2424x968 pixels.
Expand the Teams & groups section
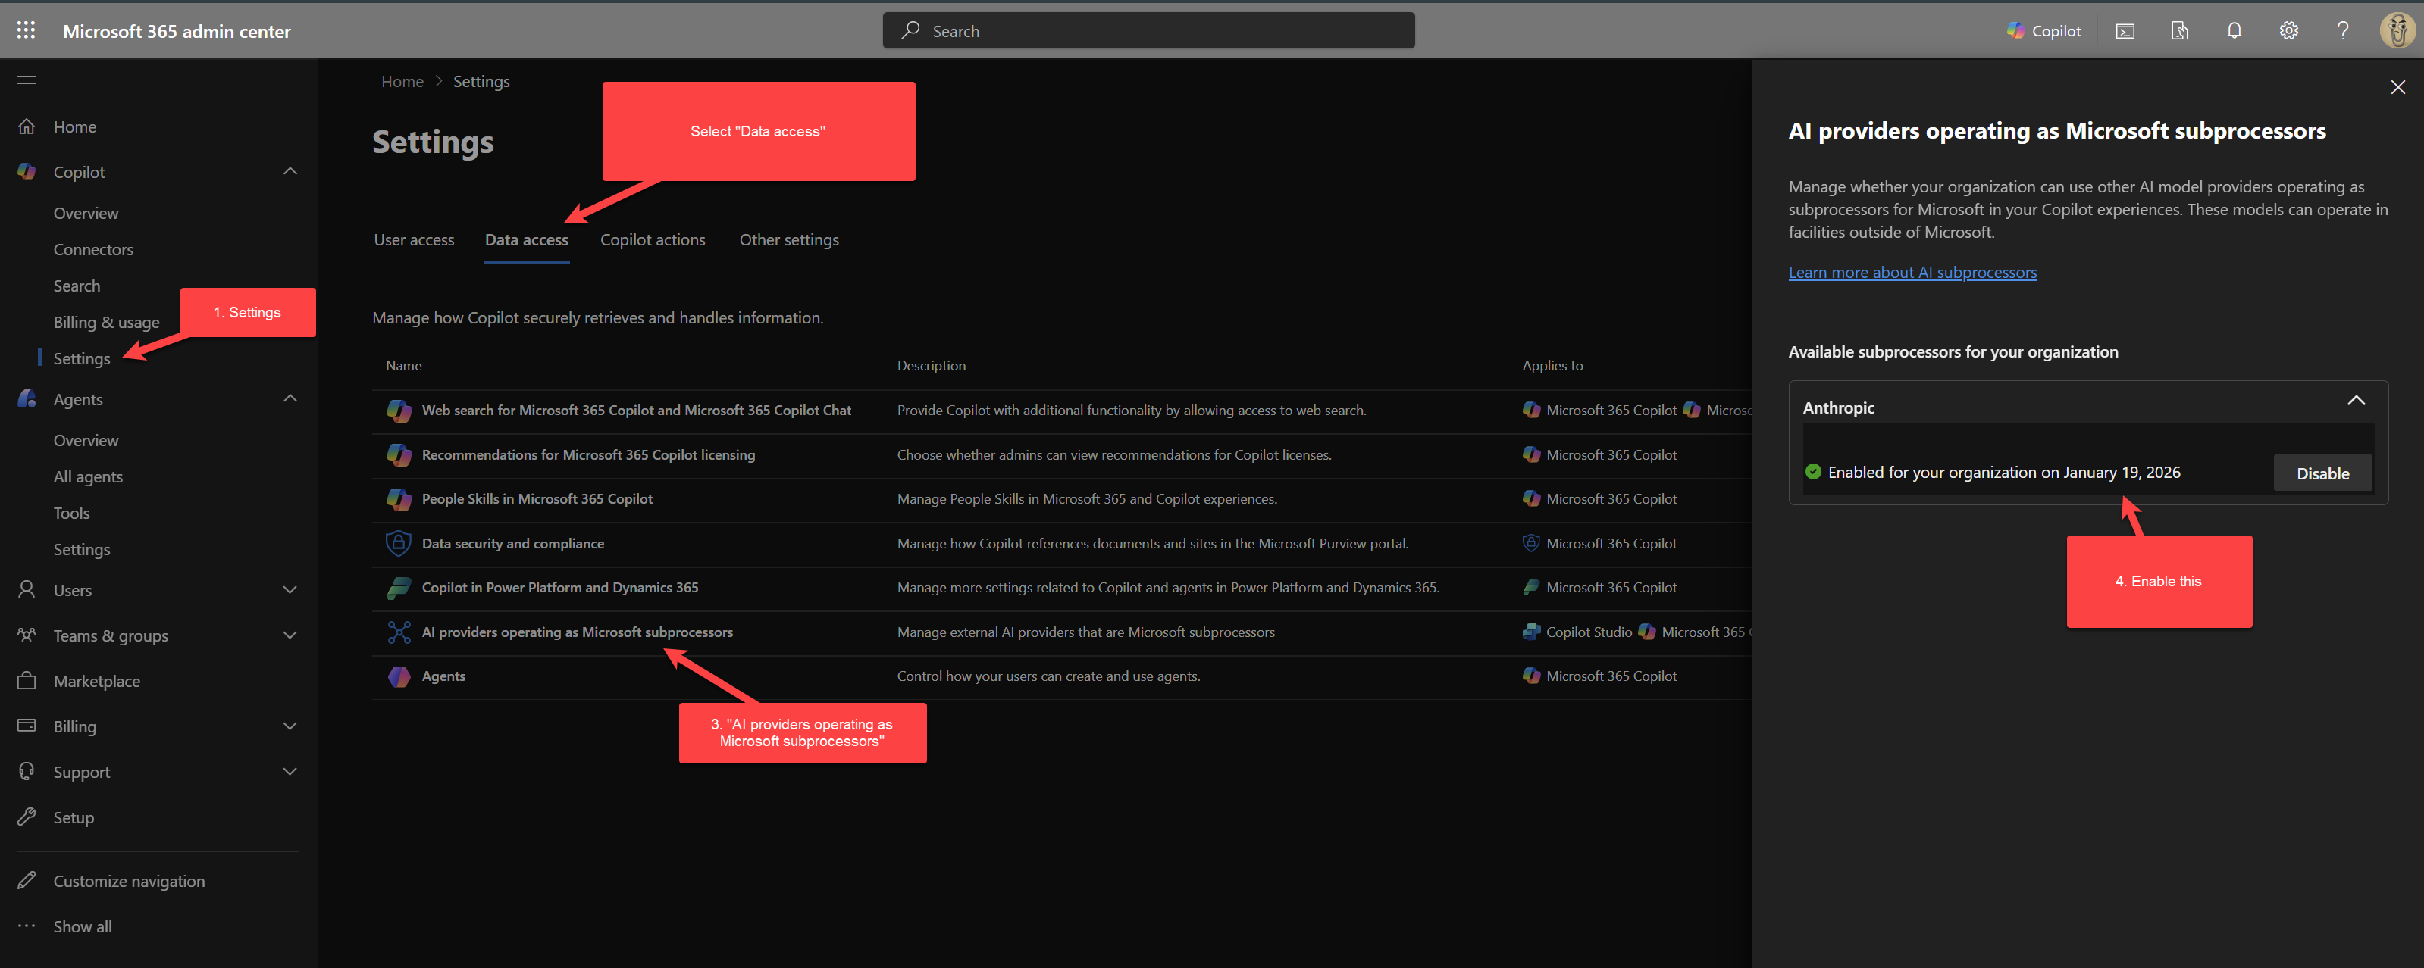[x=291, y=635]
